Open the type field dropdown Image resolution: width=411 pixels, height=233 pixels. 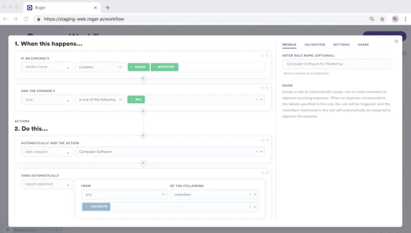(47, 100)
